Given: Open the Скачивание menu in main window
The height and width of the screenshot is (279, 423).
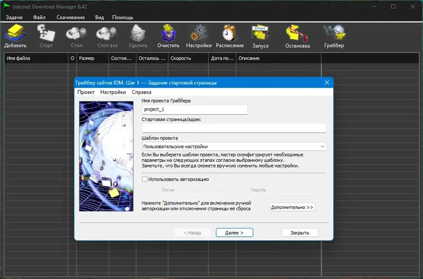Looking at the screenshot, I should pos(71,17).
